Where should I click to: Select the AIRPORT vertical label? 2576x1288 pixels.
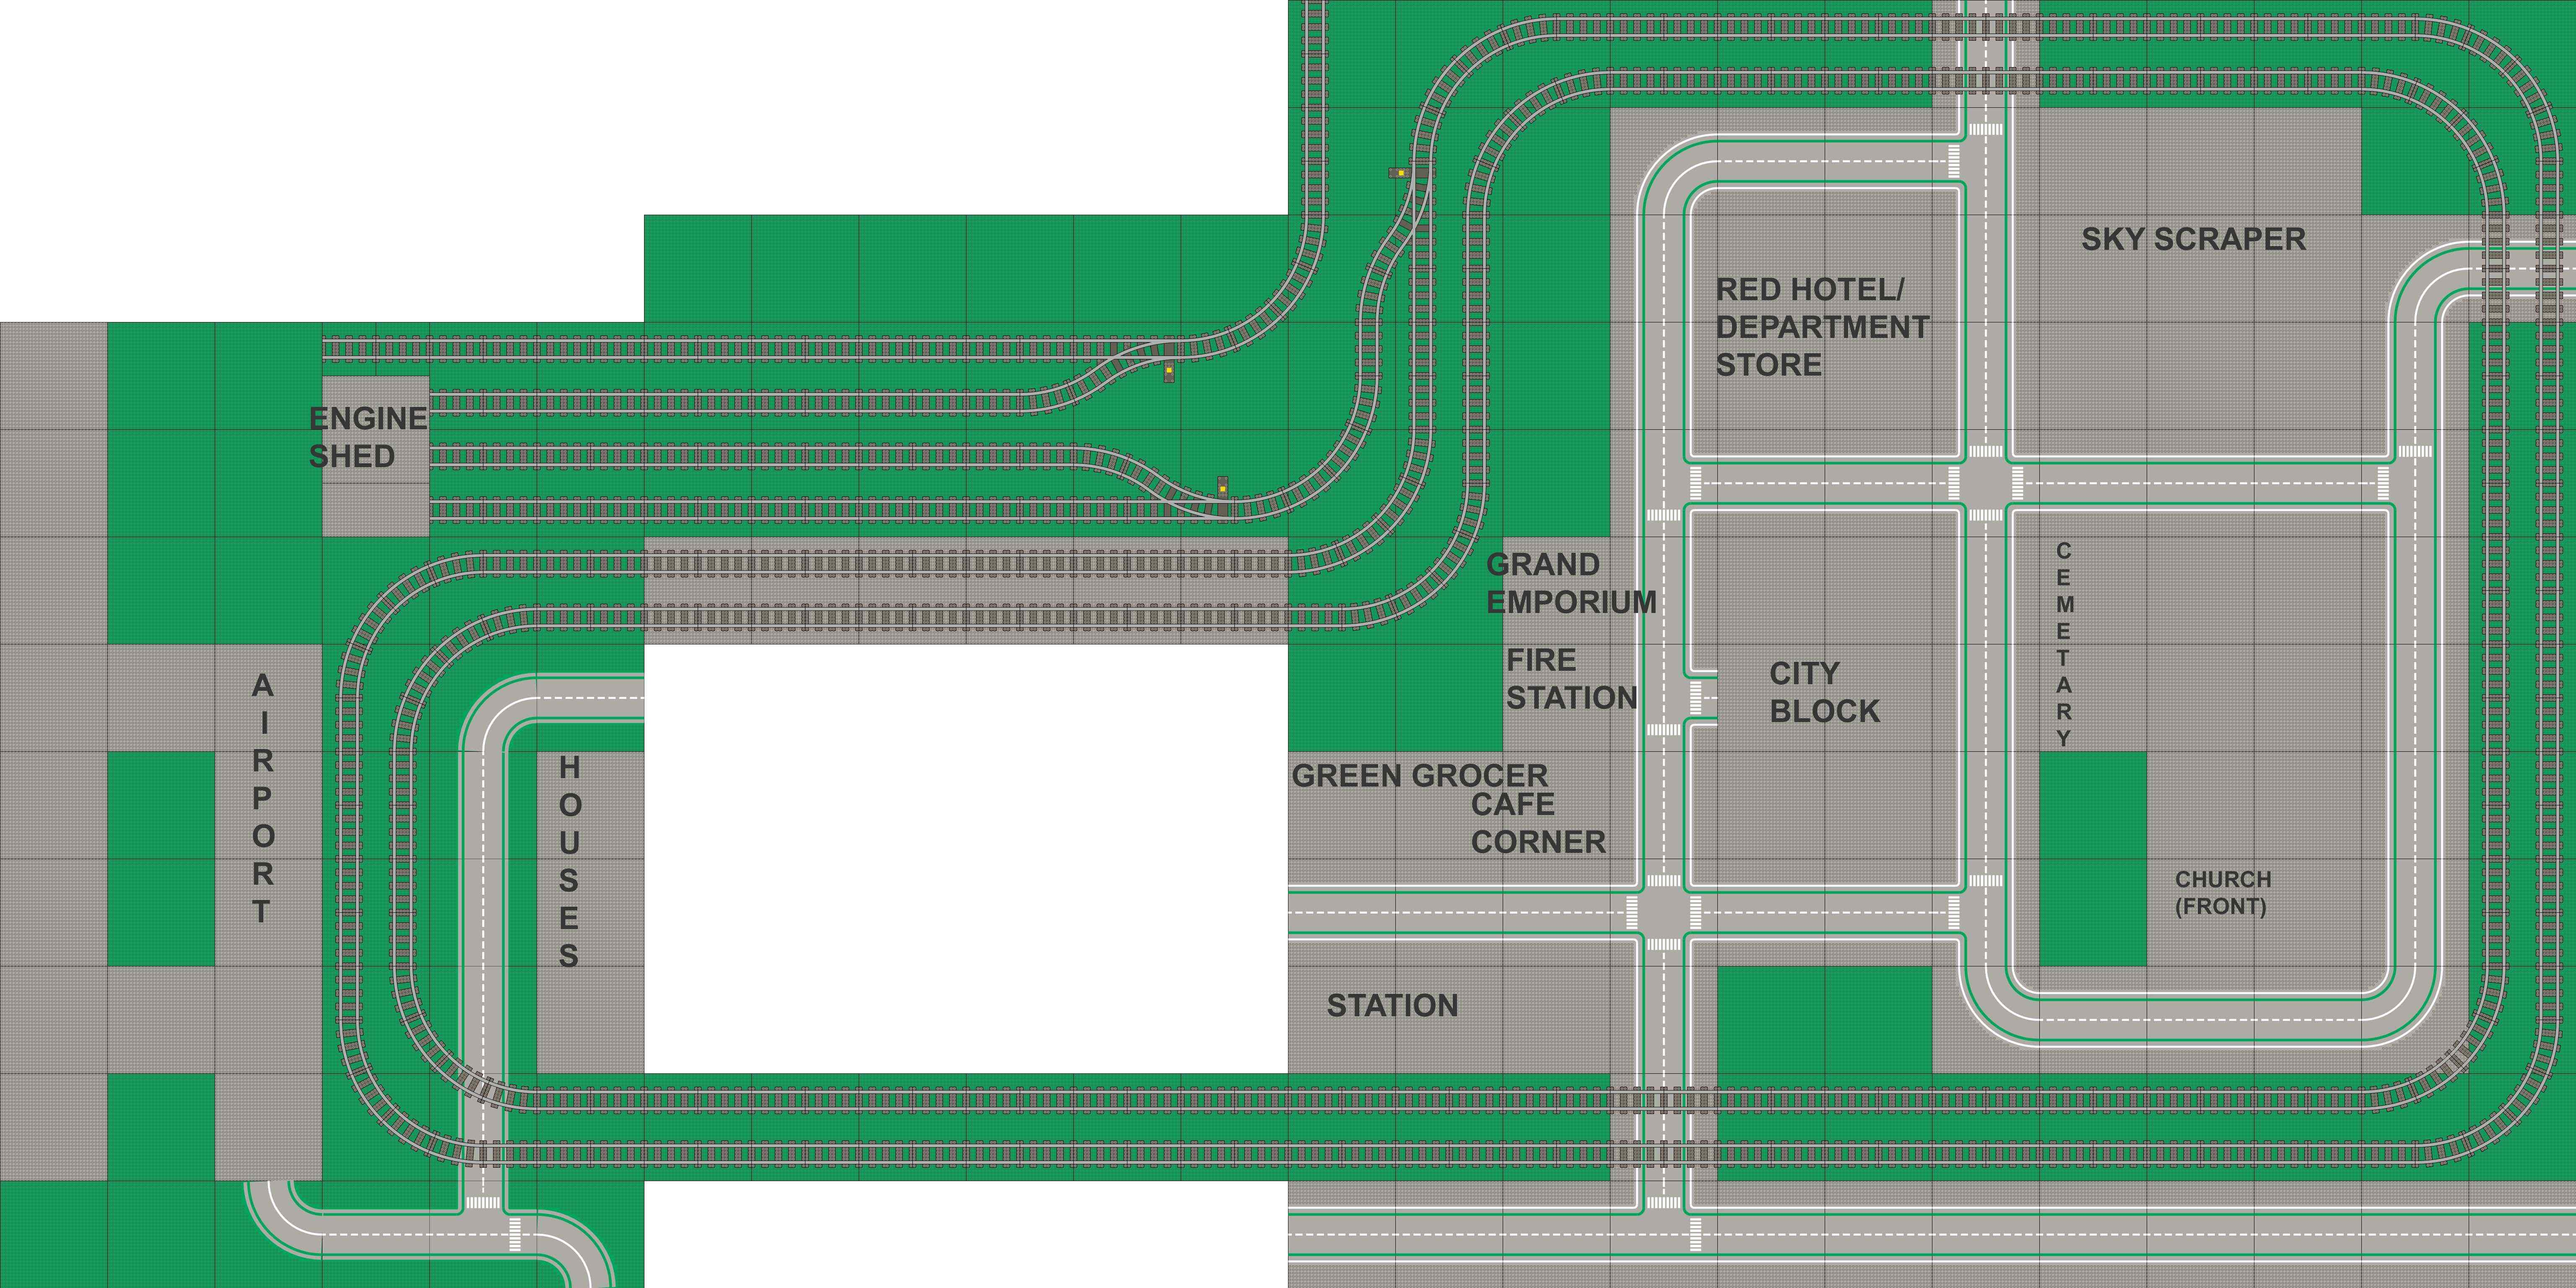tap(262, 797)
